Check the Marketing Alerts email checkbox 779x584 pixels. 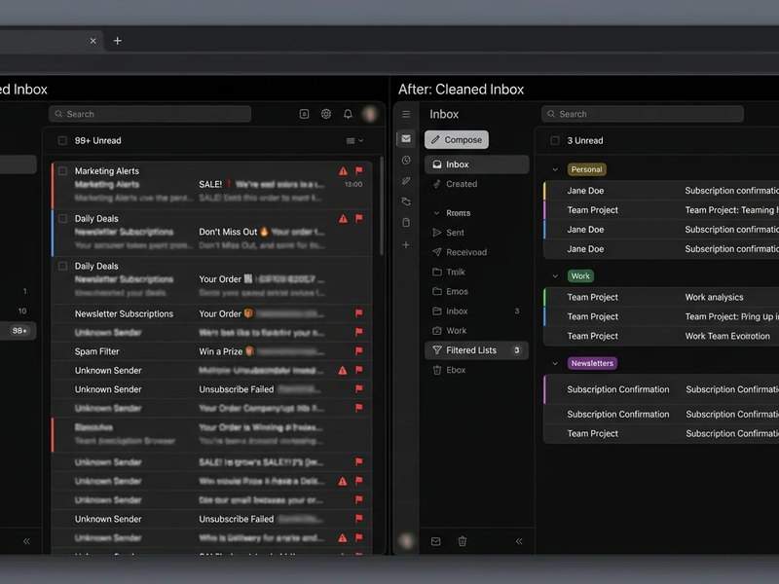(x=63, y=171)
